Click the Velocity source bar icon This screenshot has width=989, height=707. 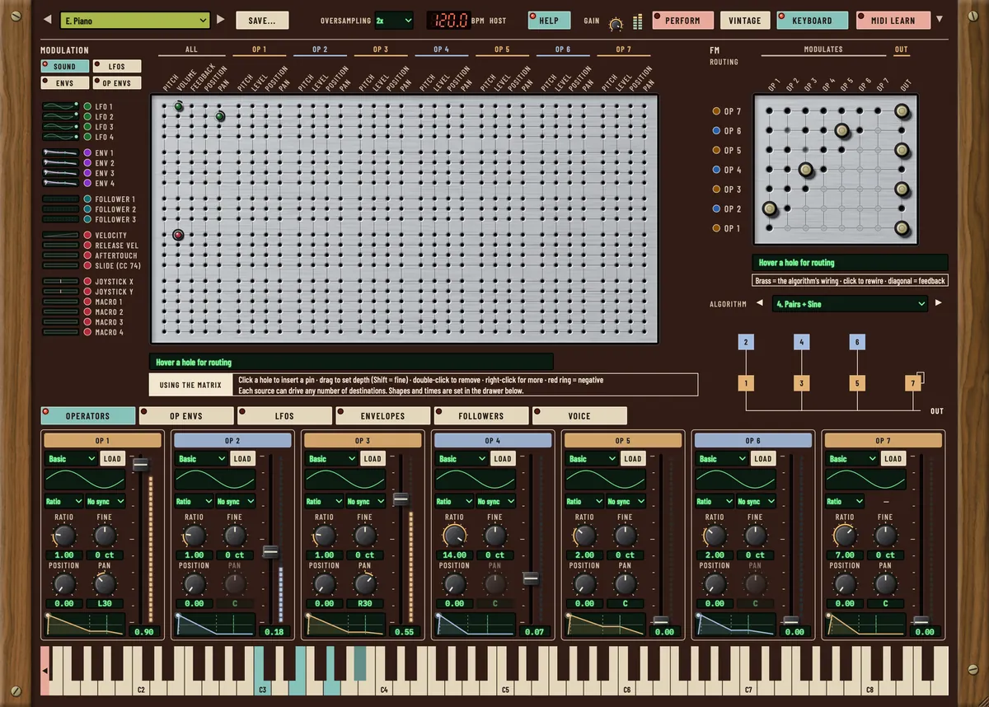60,236
